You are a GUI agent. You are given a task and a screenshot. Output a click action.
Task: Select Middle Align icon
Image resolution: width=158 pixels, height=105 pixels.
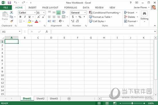[x=54, y=12]
